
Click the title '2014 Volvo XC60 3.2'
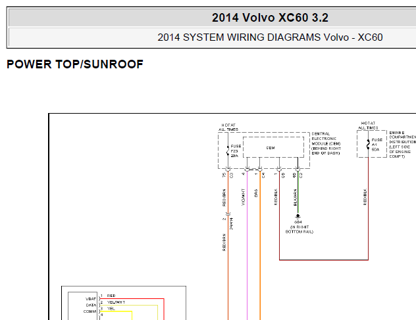pos(270,18)
